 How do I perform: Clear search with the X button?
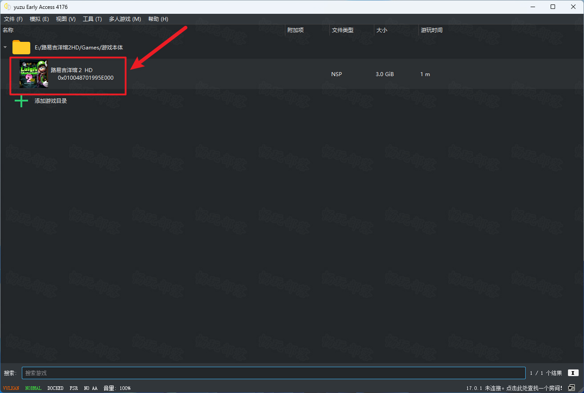click(x=573, y=373)
